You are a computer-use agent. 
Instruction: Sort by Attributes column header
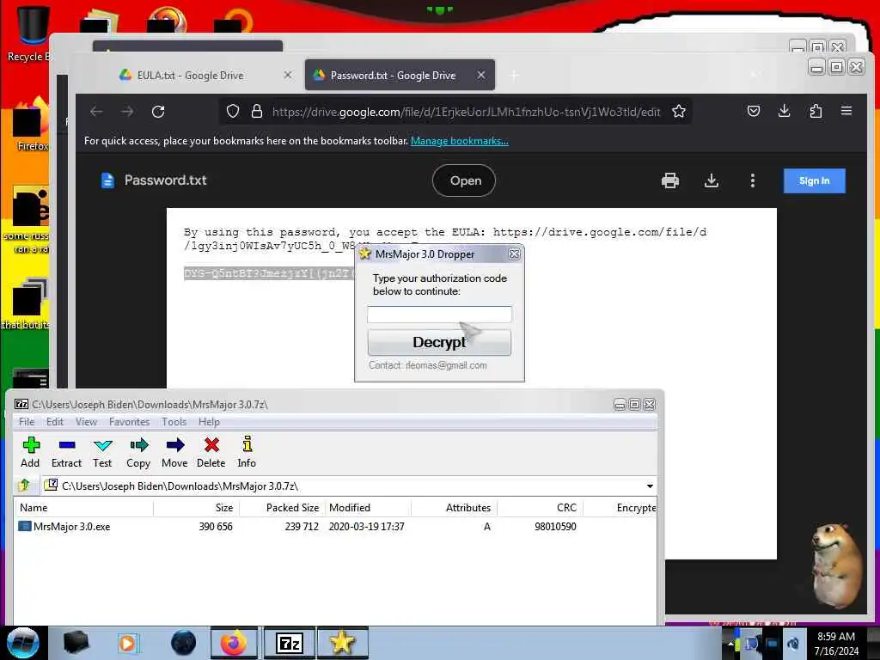454,507
